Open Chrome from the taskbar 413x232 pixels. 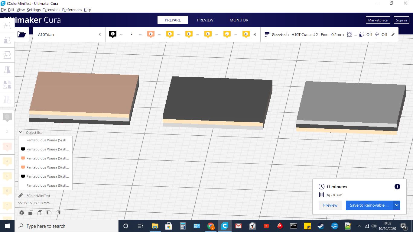pos(211,226)
